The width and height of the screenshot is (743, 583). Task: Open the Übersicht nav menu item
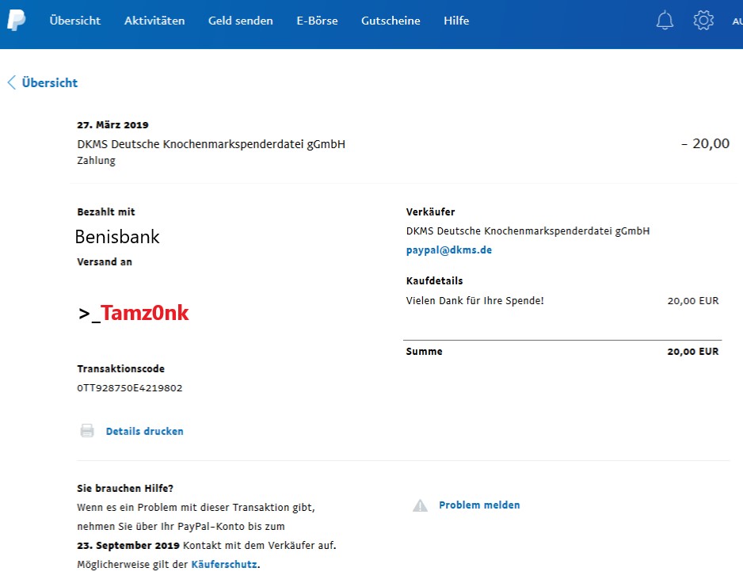tap(75, 21)
